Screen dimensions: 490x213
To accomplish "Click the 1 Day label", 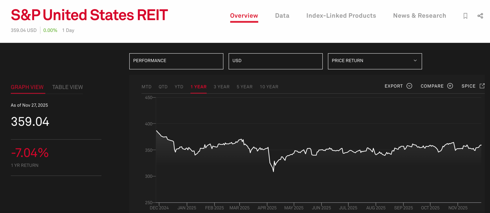I will pos(68,30).
